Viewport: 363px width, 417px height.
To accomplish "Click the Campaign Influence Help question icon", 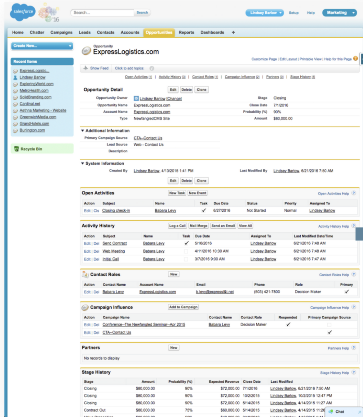I will 353,307.
